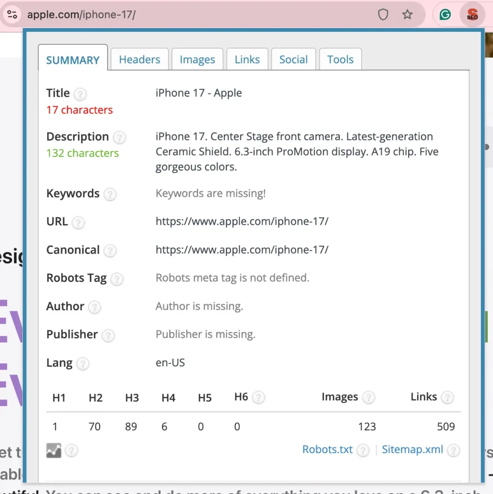Click the H2 count value 70
The width and height of the screenshot is (493, 494).
95,426
